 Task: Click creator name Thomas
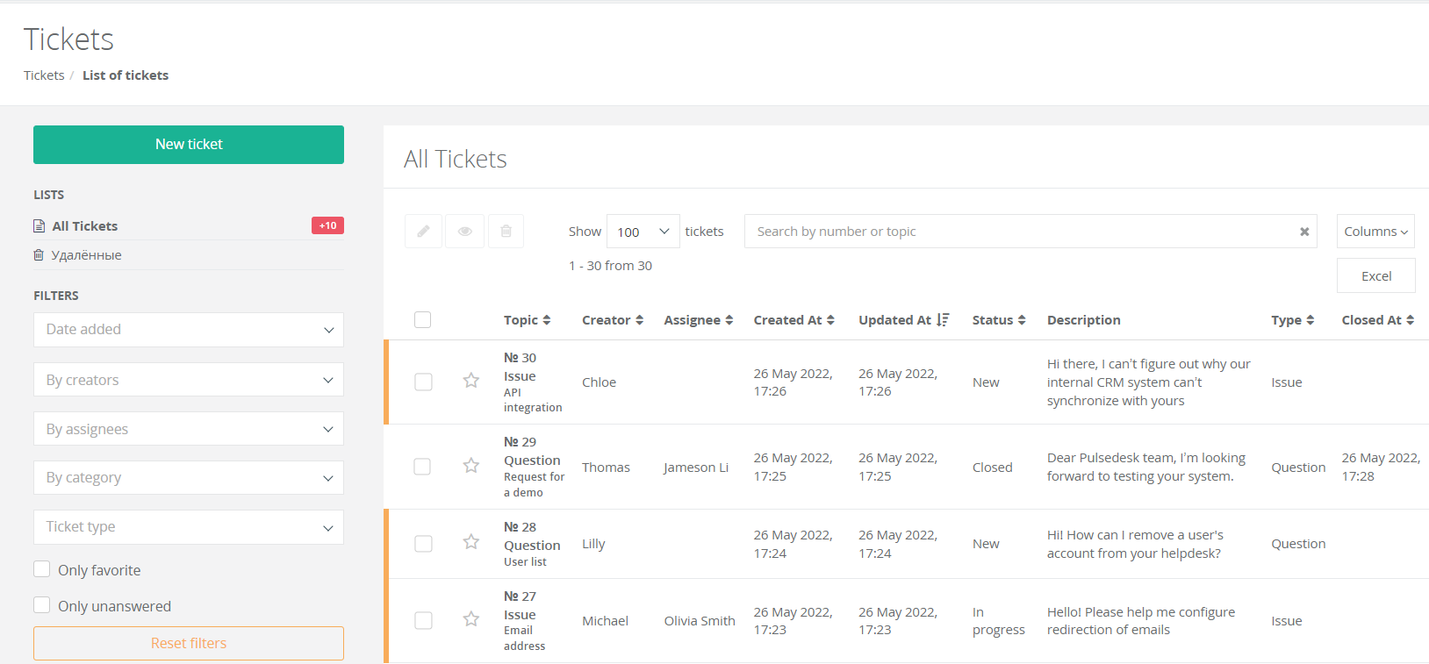pos(606,468)
